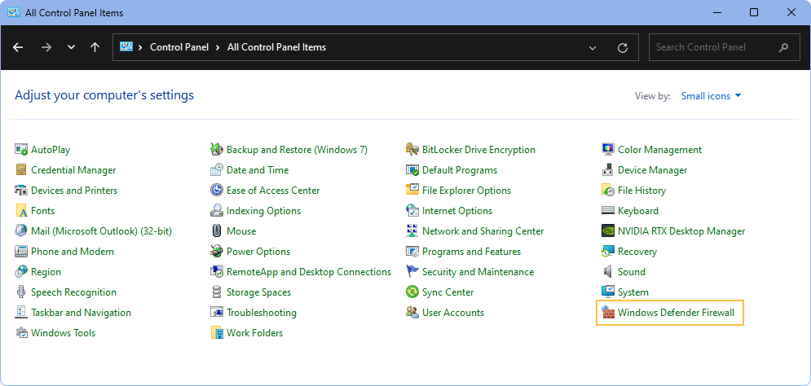The width and height of the screenshot is (811, 386).
Task: Click the BitLocker Drive Encryption icon
Action: pyautogui.click(x=412, y=150)
